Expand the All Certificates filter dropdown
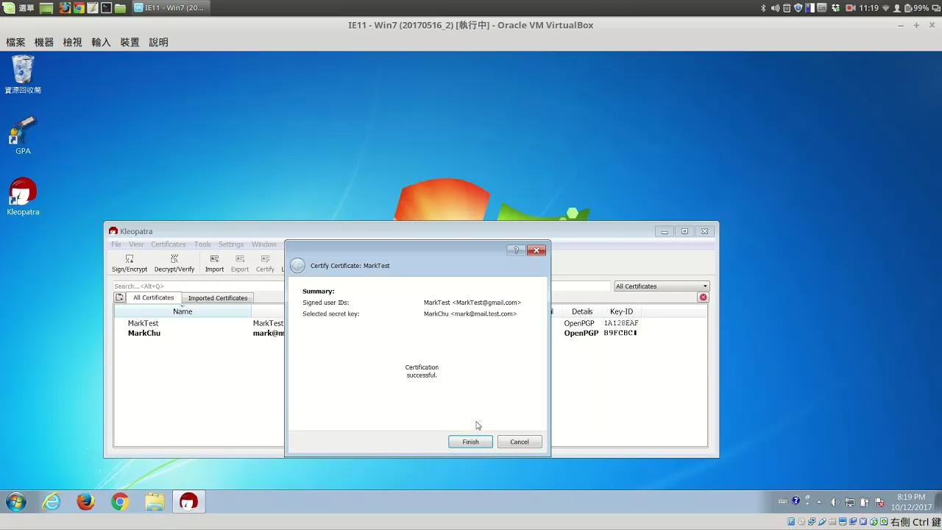Image resolution: width=942 pixels, height=530 pixels. pos(662,286)
